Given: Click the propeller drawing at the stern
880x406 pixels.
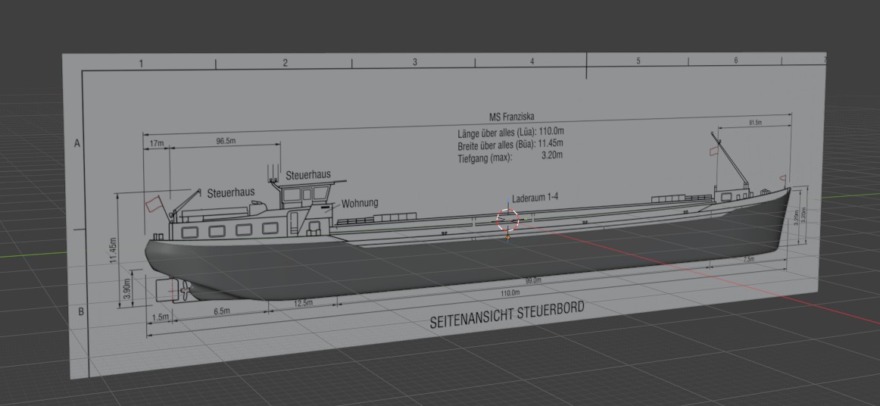Looking at the screenshot, I should 184,290.
